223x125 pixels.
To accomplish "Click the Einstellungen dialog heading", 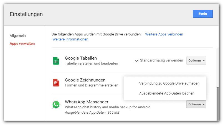I will pos(26,14).
